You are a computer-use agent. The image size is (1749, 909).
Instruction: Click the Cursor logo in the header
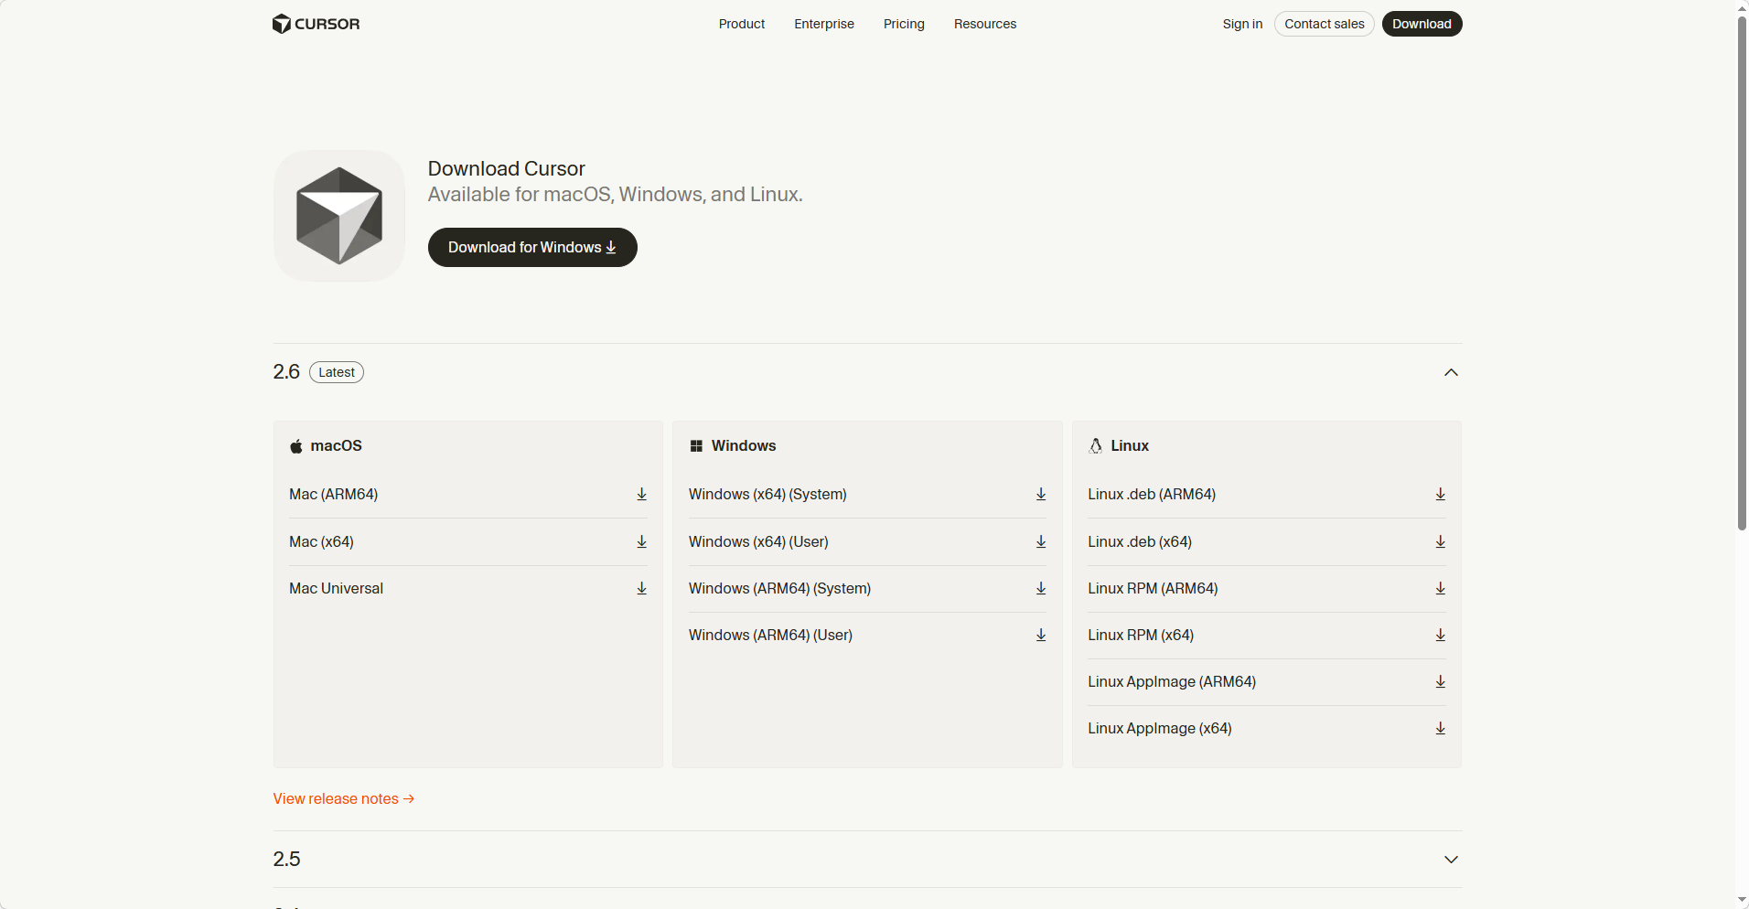point(317,24)
